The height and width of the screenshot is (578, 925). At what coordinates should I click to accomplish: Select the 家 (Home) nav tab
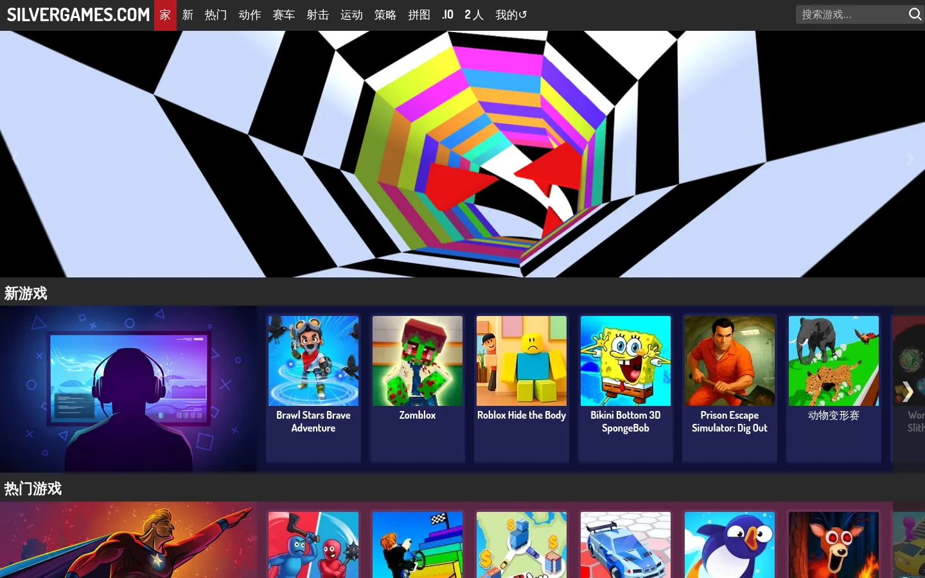pyautogui.click(x=165, y=15)
